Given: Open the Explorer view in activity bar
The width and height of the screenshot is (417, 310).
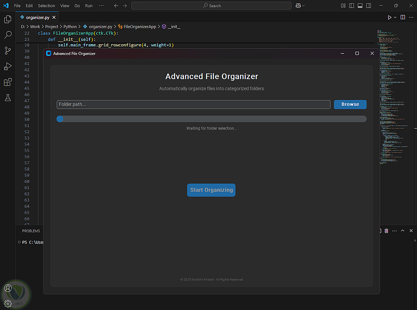Looking at the screenshot, I should 8,19.
